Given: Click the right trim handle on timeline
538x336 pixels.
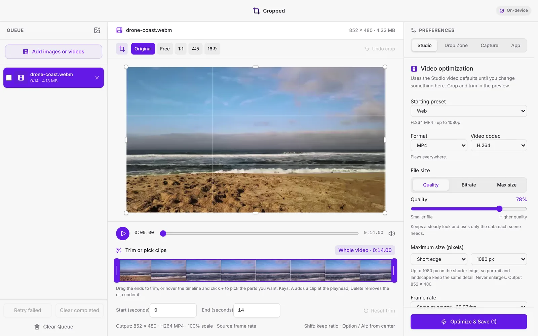Looking at the screenshot, I should [x=394, y=270].
